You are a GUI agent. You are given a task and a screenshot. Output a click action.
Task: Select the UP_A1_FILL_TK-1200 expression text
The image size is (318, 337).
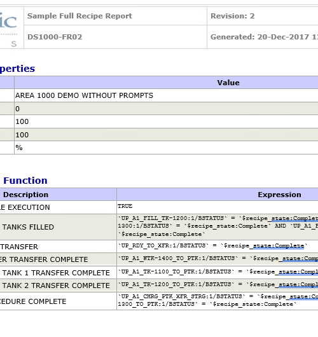(x=218, y=226)
